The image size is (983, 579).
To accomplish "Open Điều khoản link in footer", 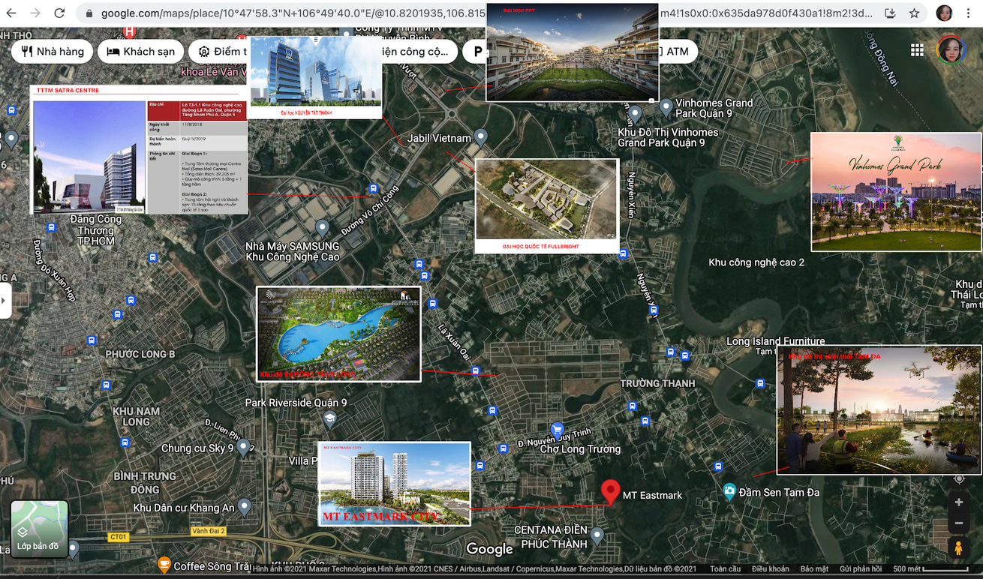I will pos(770,569).
